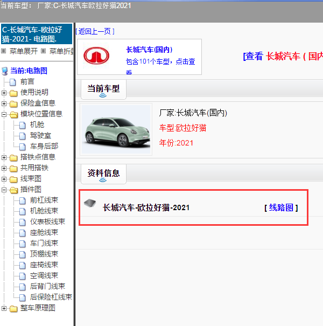Image resolution: width=323 pixels, height=326 pixels.
Task: Expand the 整车原理图 tree node
Action: point(4,308)
